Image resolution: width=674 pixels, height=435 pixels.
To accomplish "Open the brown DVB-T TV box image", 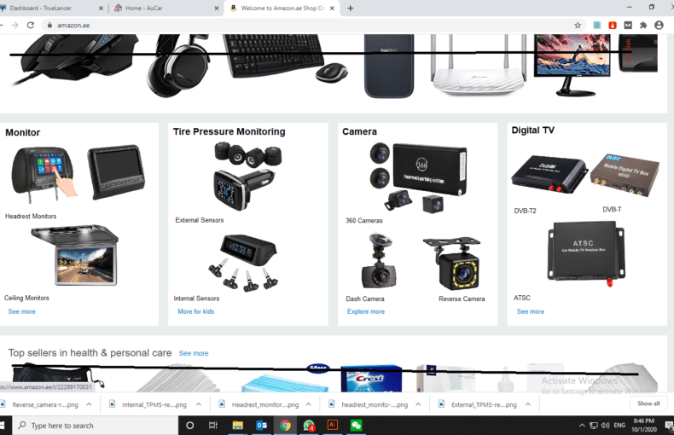I will (x=625, y=175).
